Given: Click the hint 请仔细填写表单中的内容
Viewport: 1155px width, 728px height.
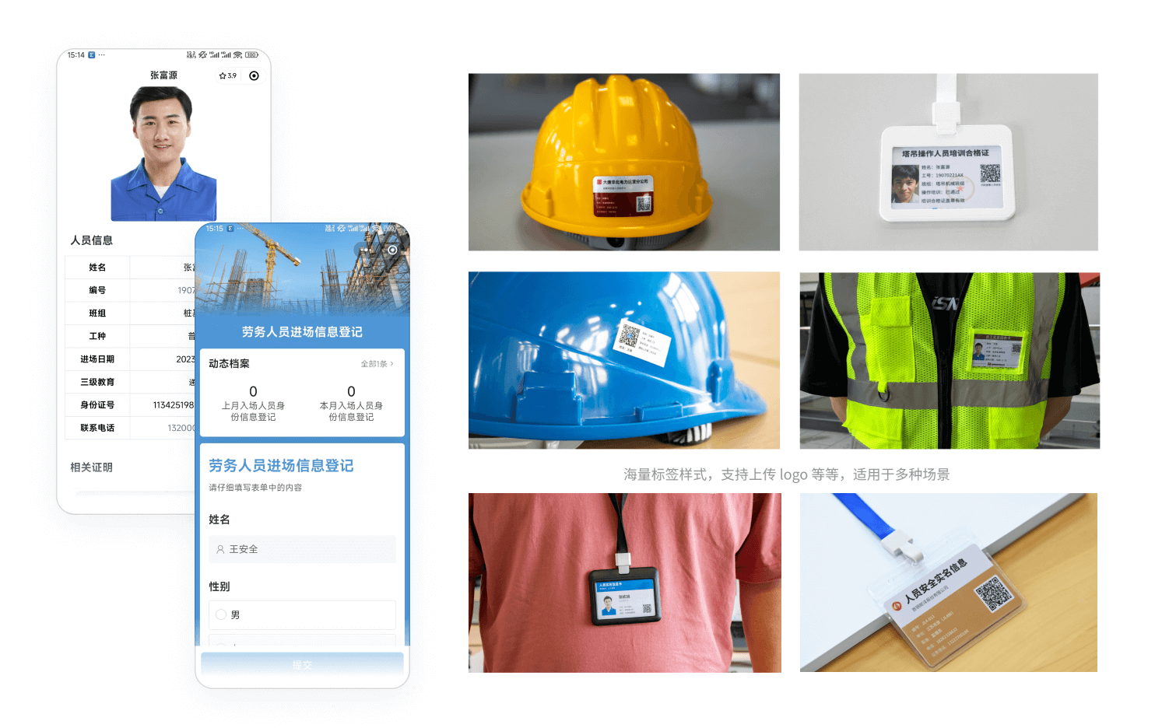Looking at the screenshot, I should click(255, 488).
